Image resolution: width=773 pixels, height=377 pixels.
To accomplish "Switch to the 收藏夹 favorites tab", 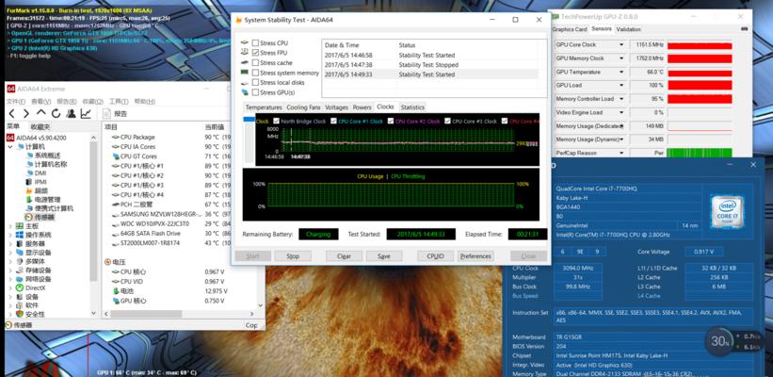I will (40, 127).
